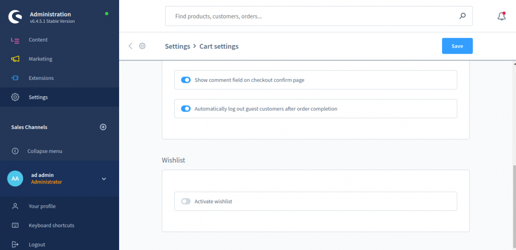
Task: Click the Logout icon
Action: (15, 244)
